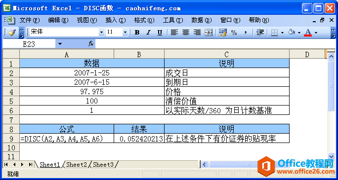Click the font name box showing 宋体
The height and width of the screenshot is (180, 338).
(x=64, y=32)
